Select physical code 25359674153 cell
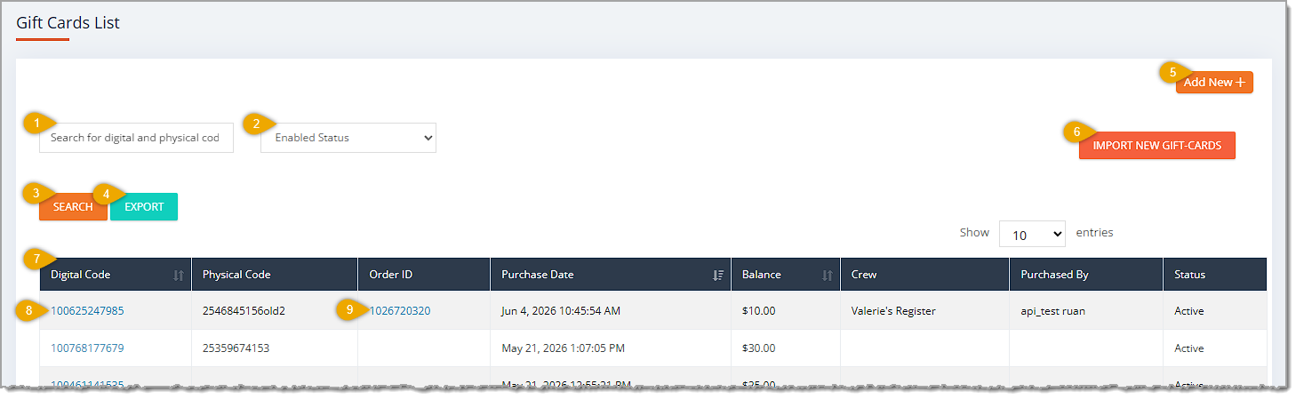The height and width of the screenshot is (400, 1296). 275,348
